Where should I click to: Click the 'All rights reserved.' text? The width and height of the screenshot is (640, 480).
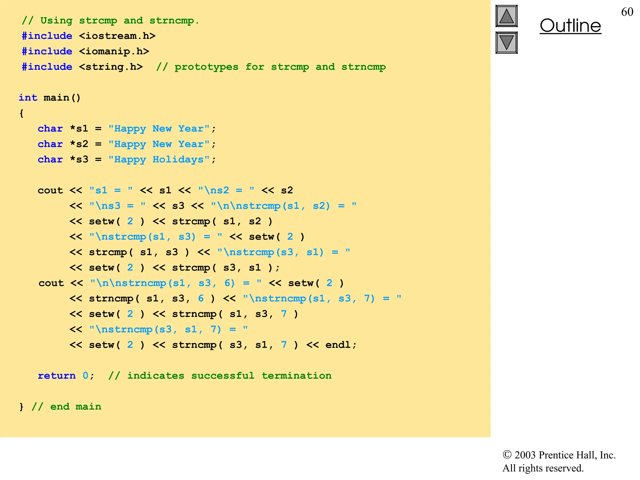coord(543,468)
